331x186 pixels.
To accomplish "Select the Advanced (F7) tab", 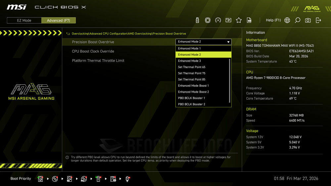I will point(59,21).
